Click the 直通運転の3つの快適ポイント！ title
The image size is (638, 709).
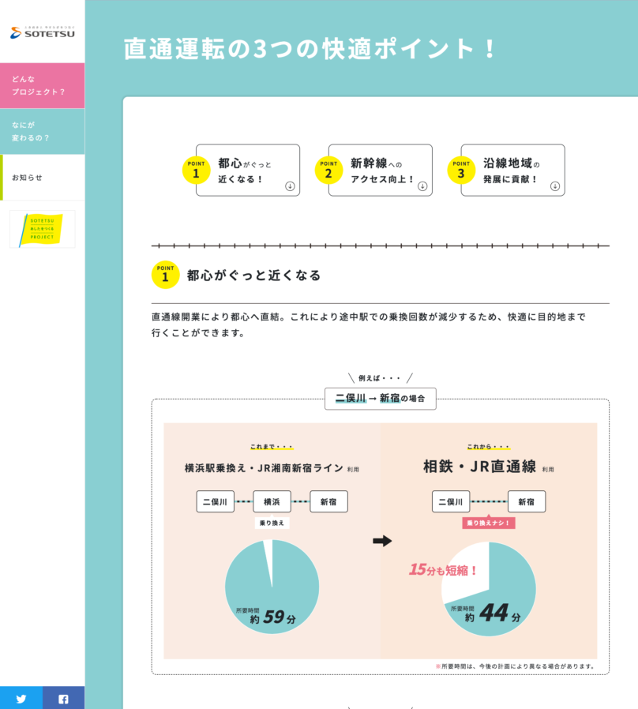[310, 49]
